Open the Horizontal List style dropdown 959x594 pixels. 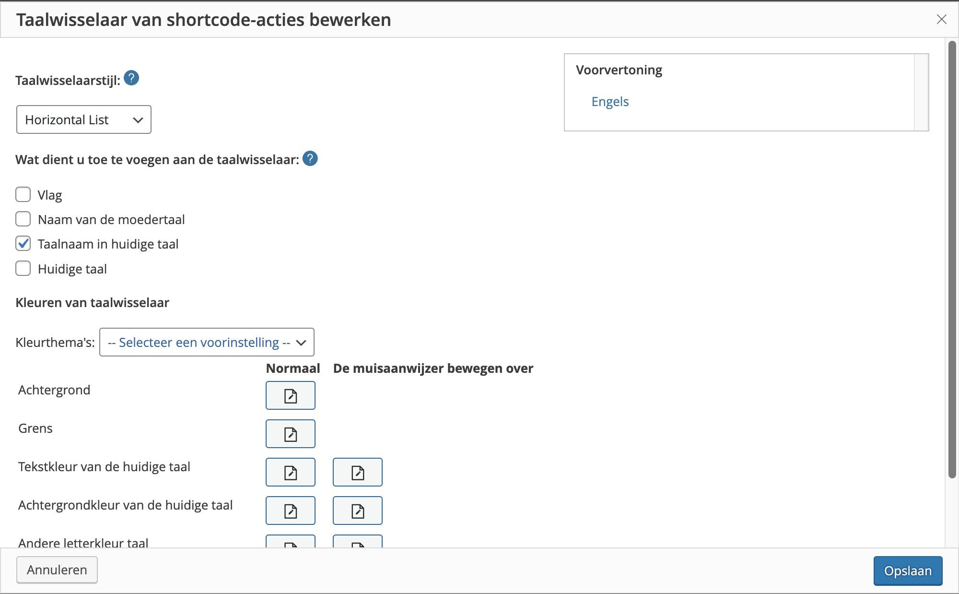tap(84, 119)
